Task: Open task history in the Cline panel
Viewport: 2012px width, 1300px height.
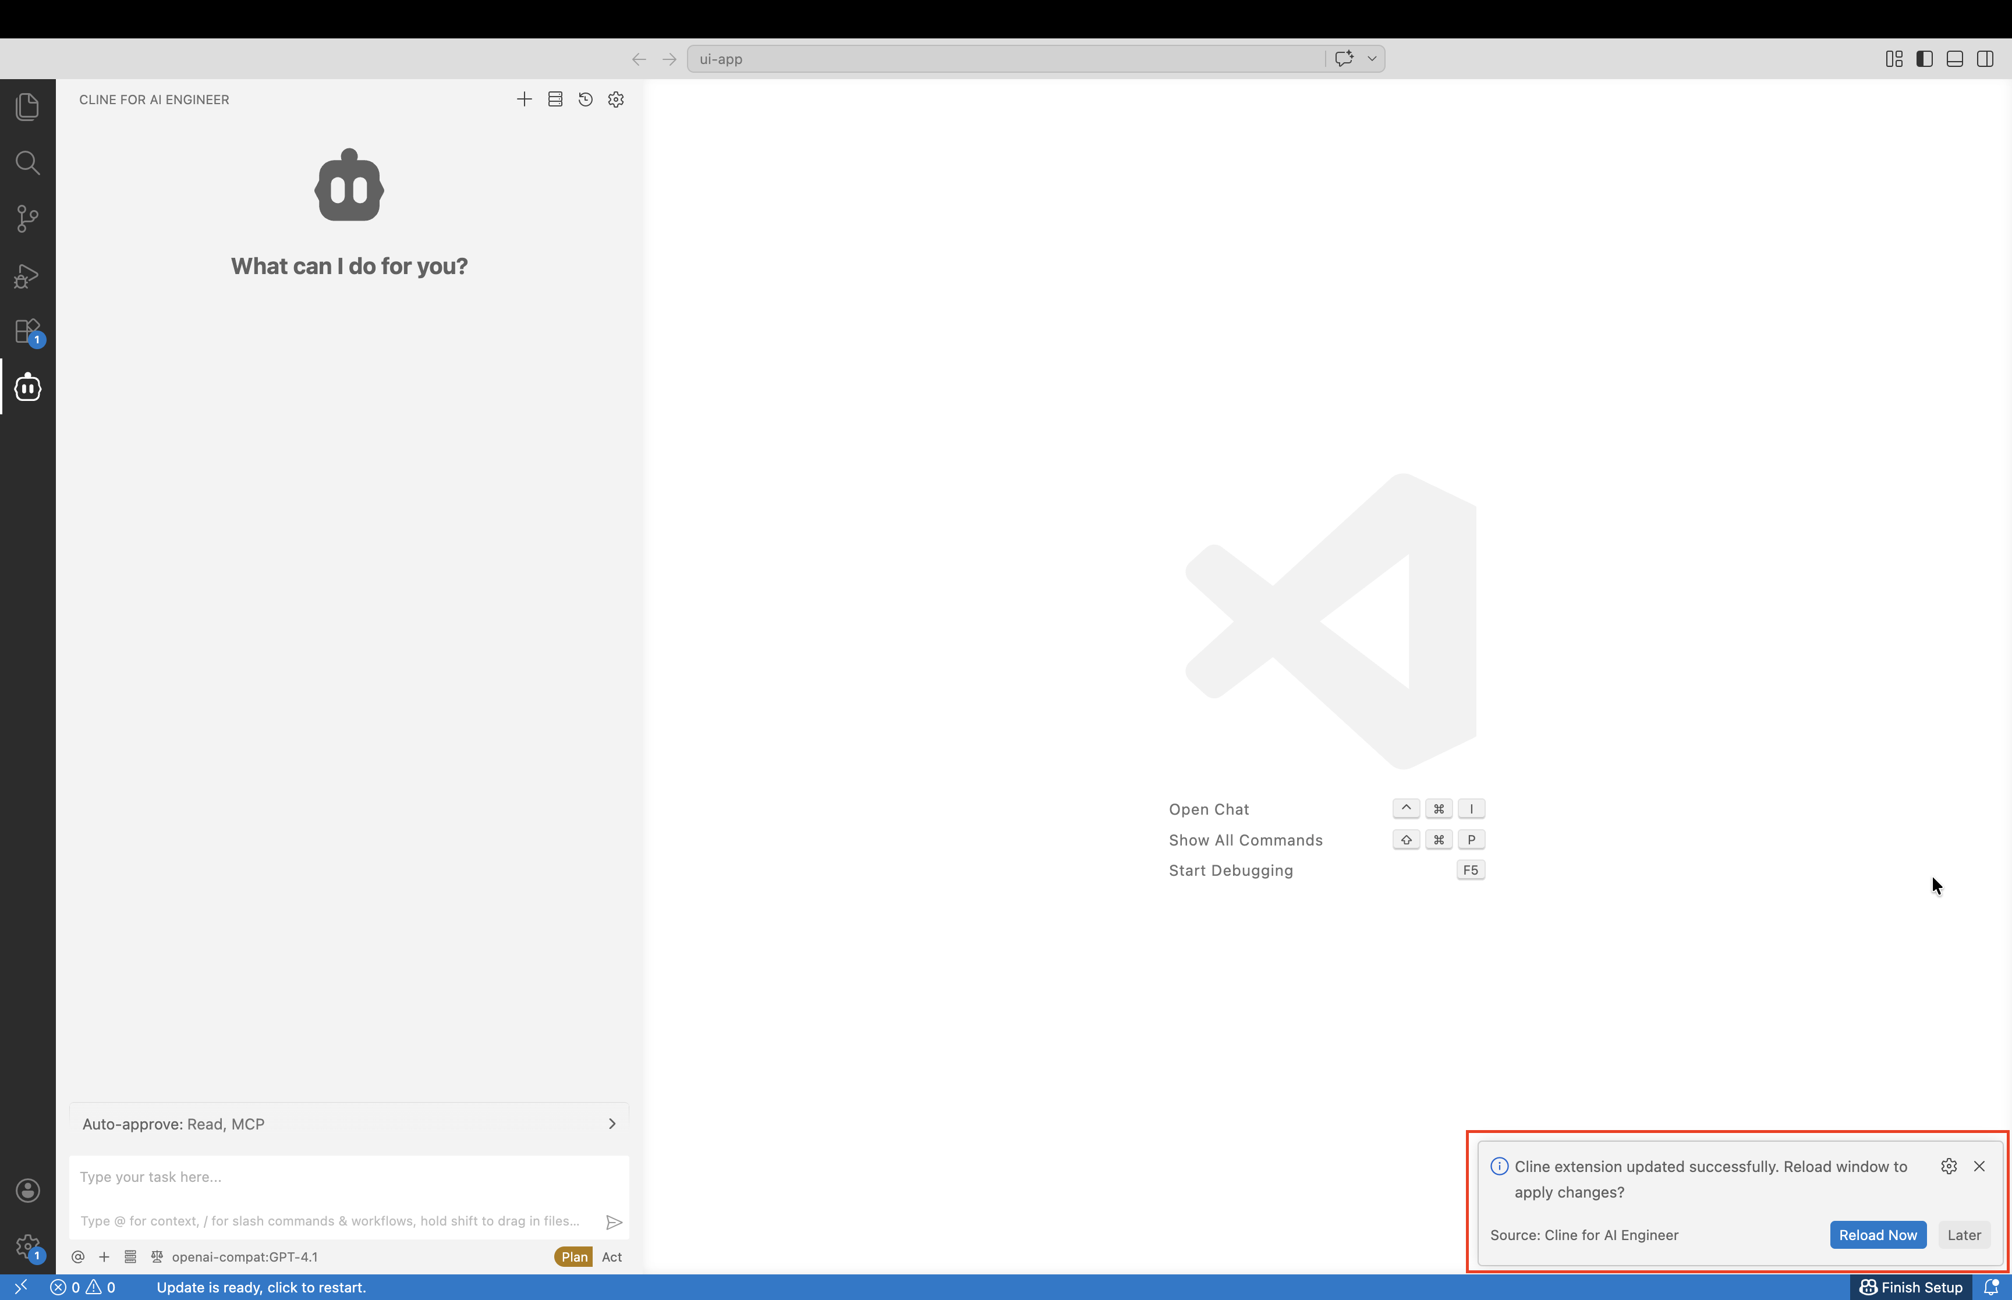Action: [586, 99]
